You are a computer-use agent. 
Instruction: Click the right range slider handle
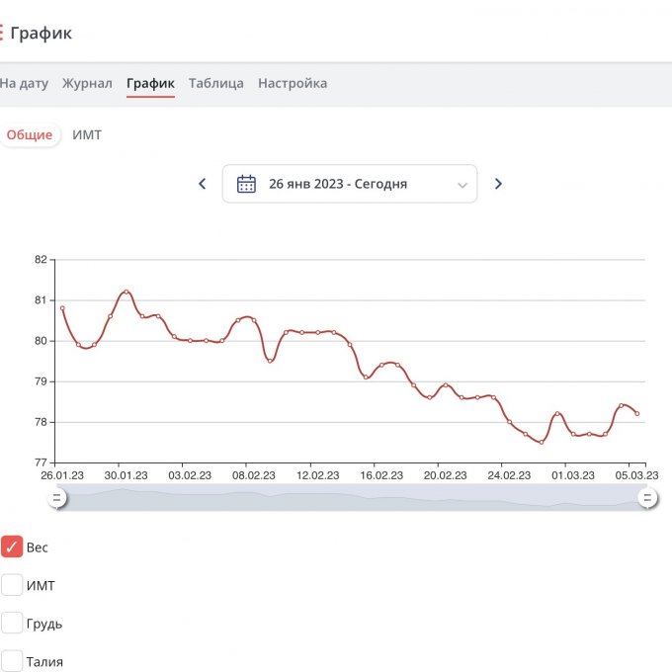647,498
